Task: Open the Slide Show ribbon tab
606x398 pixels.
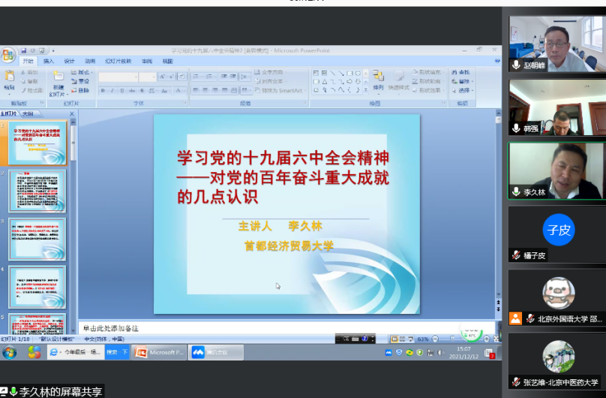Action: [118, 62]
